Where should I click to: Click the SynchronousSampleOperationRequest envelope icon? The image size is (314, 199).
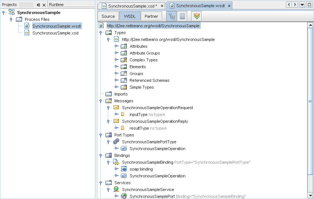[x=116, y=107]
